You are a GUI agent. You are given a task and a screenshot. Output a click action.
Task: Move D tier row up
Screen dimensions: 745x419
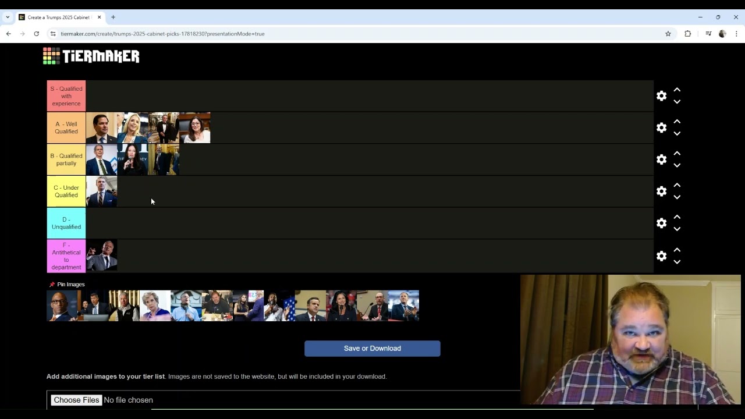(677, 217)
